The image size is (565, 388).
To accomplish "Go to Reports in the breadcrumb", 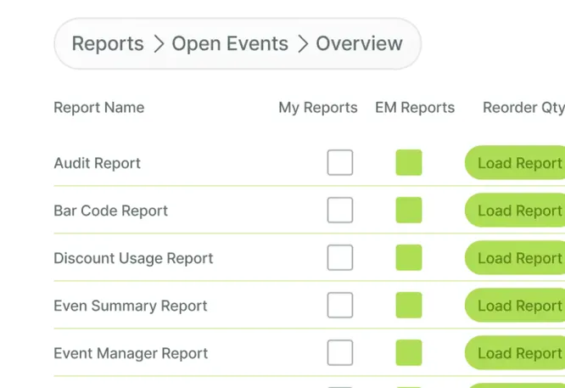I will click(x=108, y=43).
